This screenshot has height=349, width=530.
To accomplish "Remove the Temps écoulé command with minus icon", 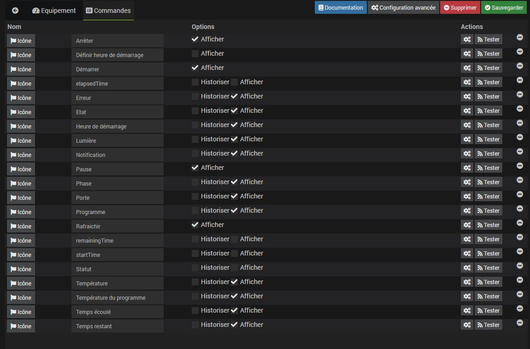I will click(x=520, y=308).
